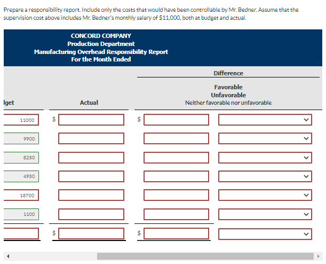Image resolution: width=326 pixels, height=264 pixels.
Task: Click the Difference amount field in the 8250 row
Action: click(x=176, y=158)
